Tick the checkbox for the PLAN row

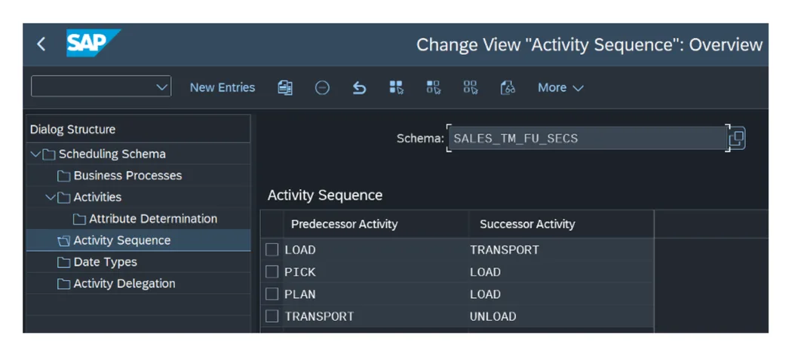click(272, 294)
